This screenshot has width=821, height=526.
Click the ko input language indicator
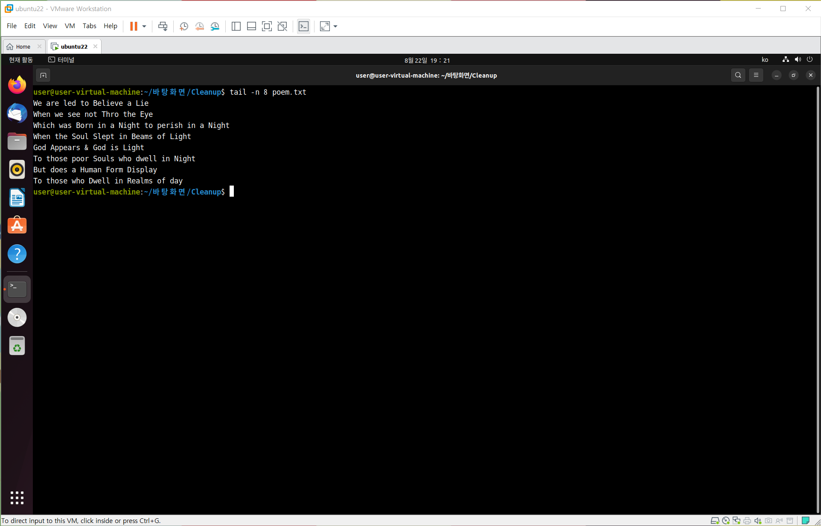(x=765, y=60)
